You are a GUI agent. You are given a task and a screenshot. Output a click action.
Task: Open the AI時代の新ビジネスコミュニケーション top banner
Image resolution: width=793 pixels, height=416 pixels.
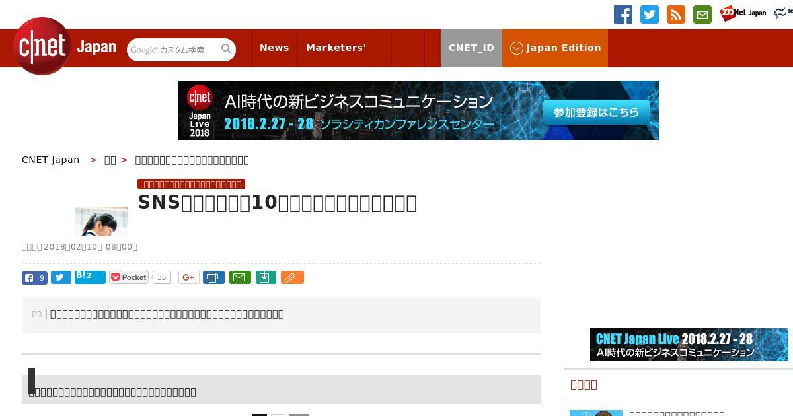(x=418, y=110)
